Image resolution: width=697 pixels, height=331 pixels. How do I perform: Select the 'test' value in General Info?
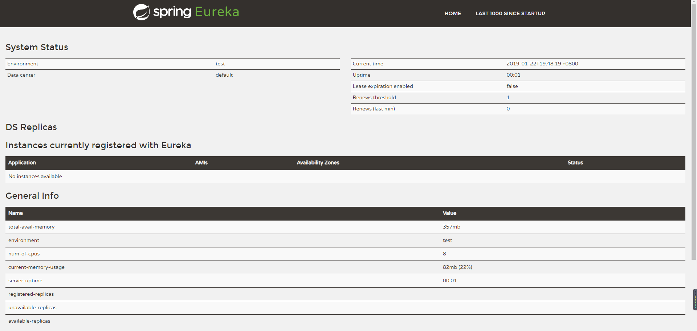tap(447, 240)
